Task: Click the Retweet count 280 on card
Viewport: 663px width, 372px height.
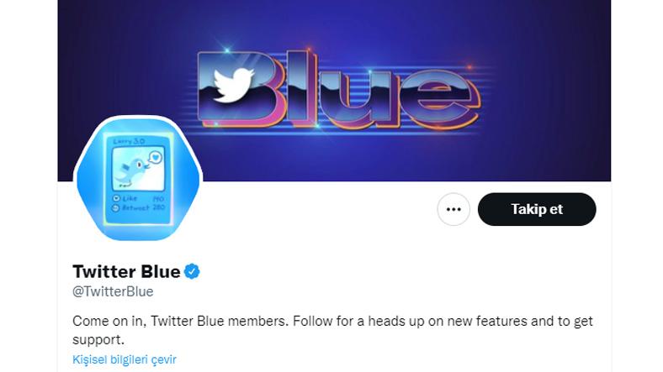Action: click(158, 207)
